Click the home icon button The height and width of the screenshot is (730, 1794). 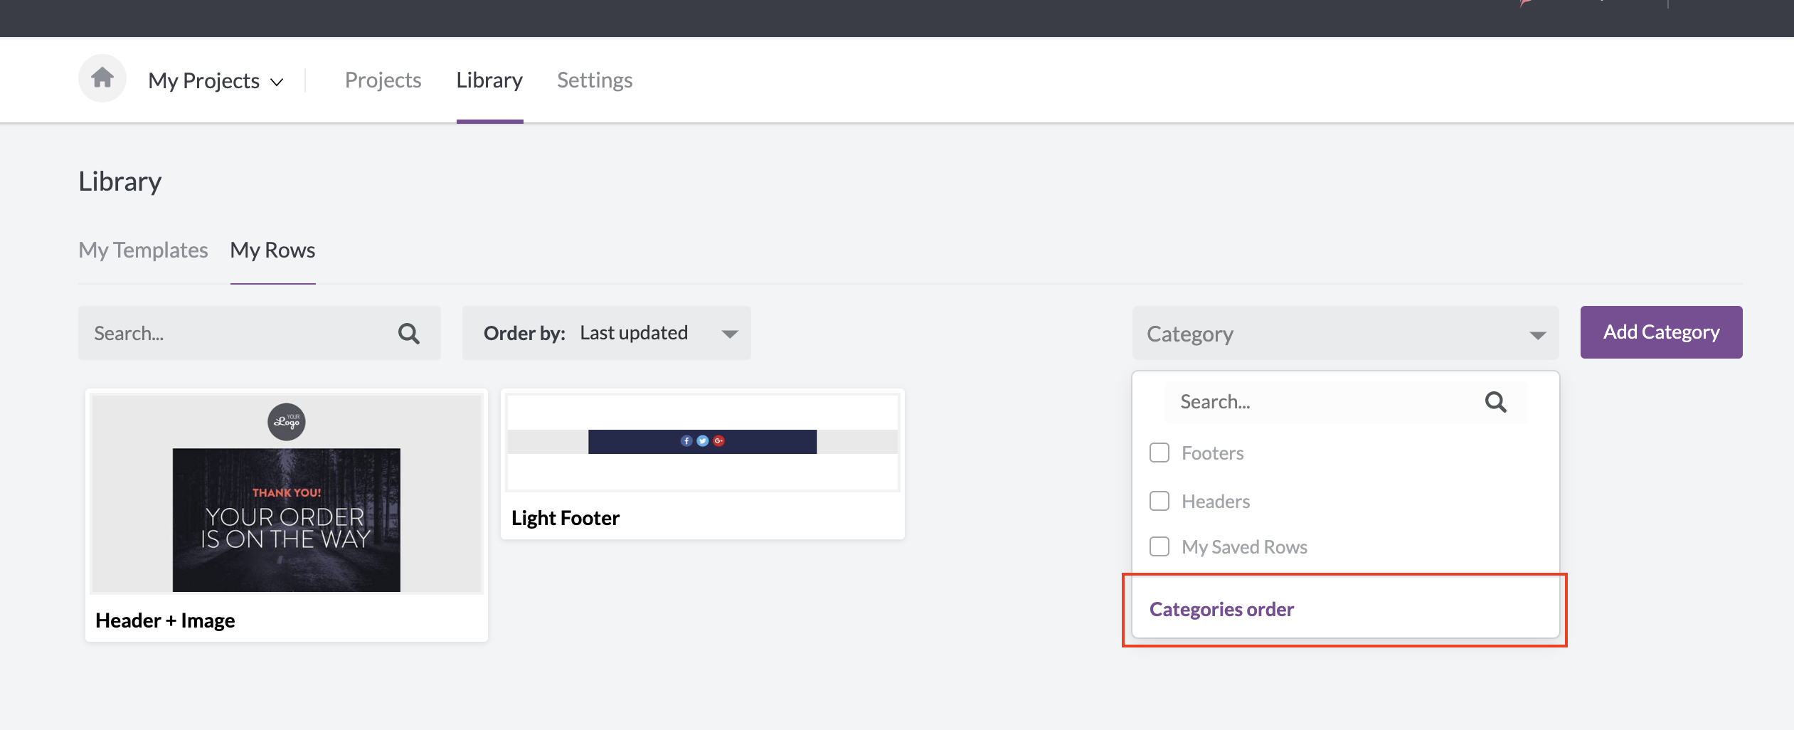[x=102, y=78]
